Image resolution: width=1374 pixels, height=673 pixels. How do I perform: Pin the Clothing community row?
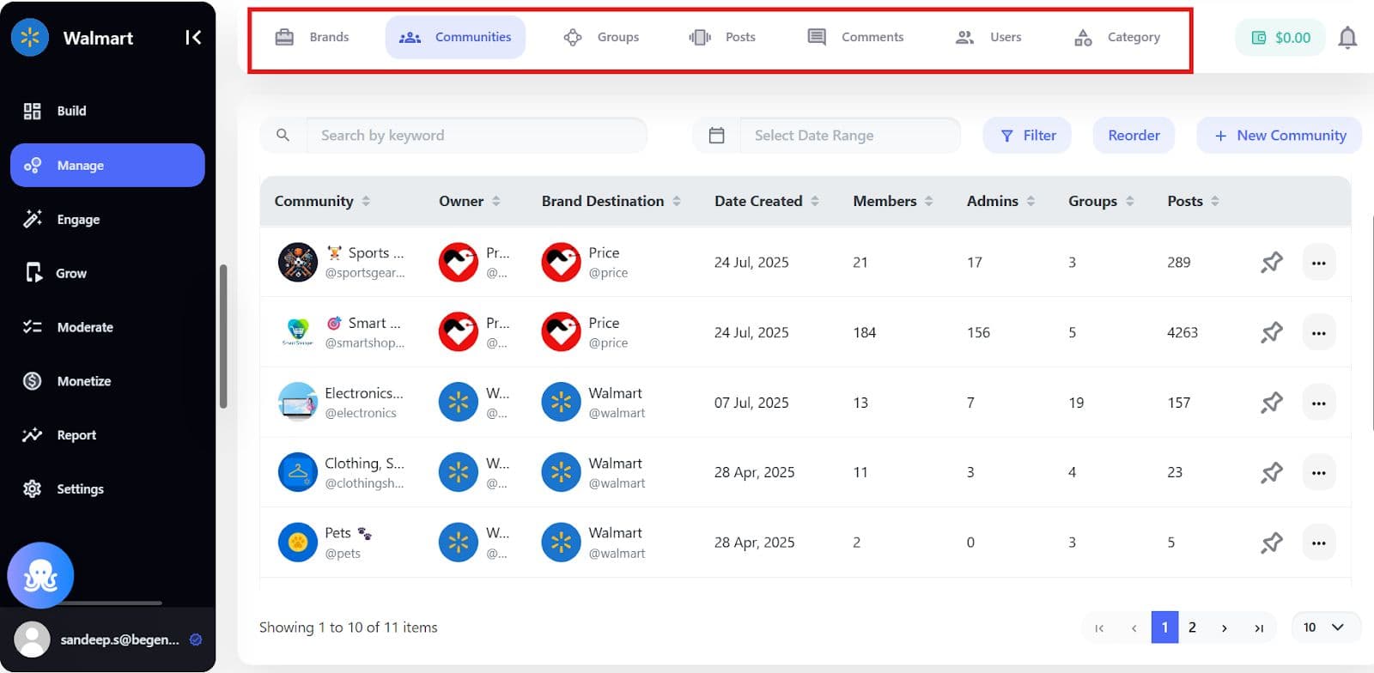point(1272,472)
